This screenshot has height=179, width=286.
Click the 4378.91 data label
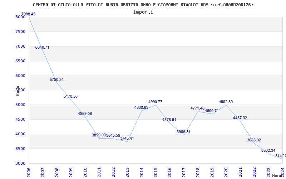(169, 120)
